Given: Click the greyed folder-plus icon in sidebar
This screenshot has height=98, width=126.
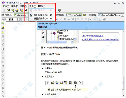Looking at the screenshot, I should [x=3, y=36].
